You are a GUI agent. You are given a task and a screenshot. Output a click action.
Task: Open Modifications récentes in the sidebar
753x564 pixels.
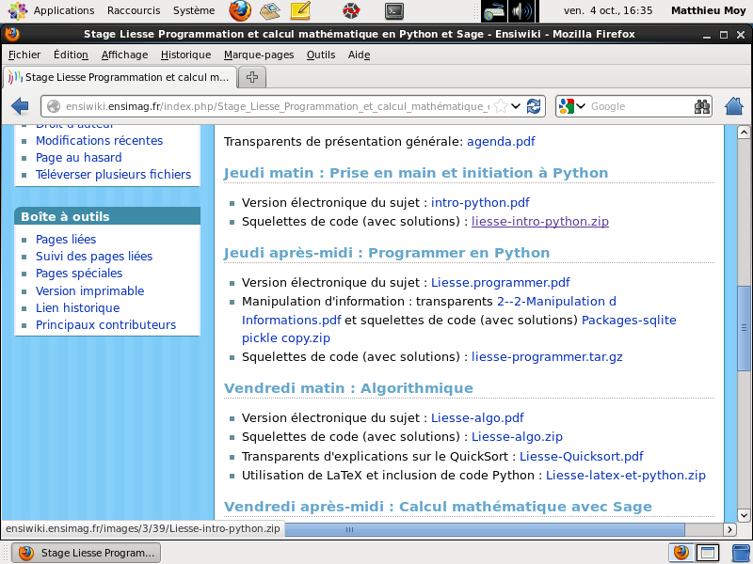100,140
